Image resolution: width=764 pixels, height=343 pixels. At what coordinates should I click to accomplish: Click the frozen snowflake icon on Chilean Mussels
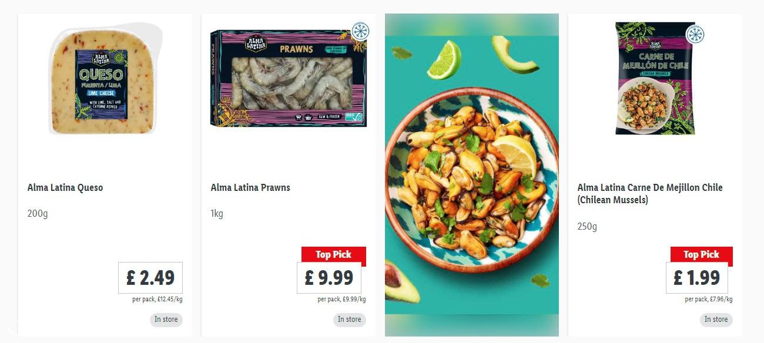[x=695, y=34]
